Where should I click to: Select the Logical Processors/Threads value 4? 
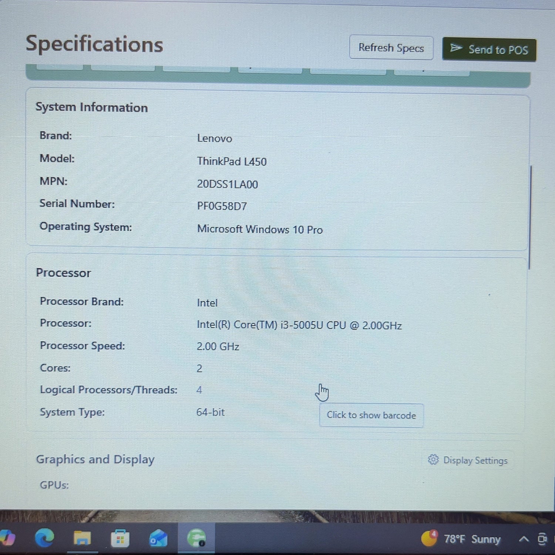pos(199,390)
